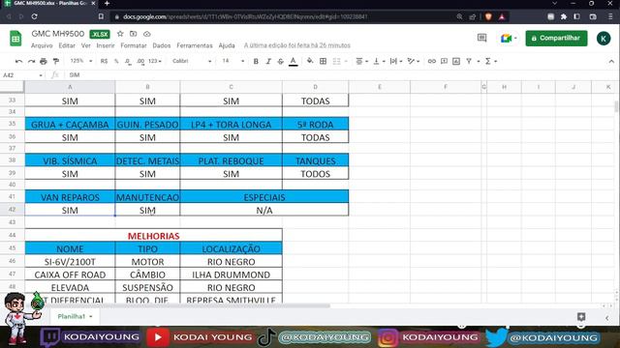
Task: View cloud save status
Action: click(x=146, y=34)
